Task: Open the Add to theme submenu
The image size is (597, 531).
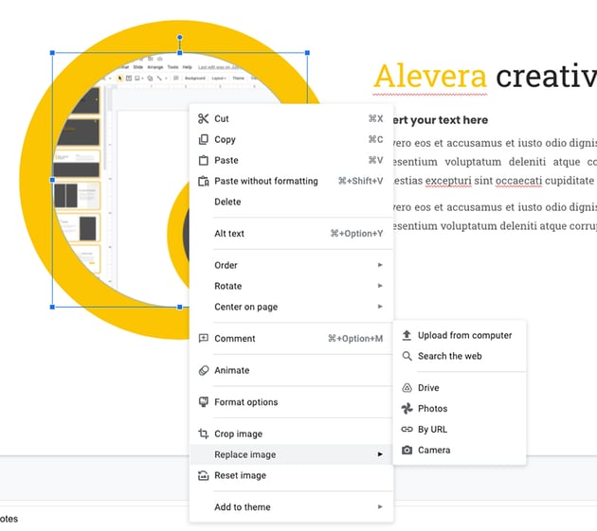Action: (380, 507)
